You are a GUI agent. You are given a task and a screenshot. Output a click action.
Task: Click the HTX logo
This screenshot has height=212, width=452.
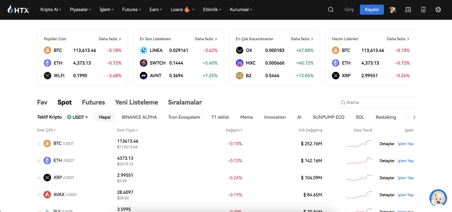tap(18, 10)
